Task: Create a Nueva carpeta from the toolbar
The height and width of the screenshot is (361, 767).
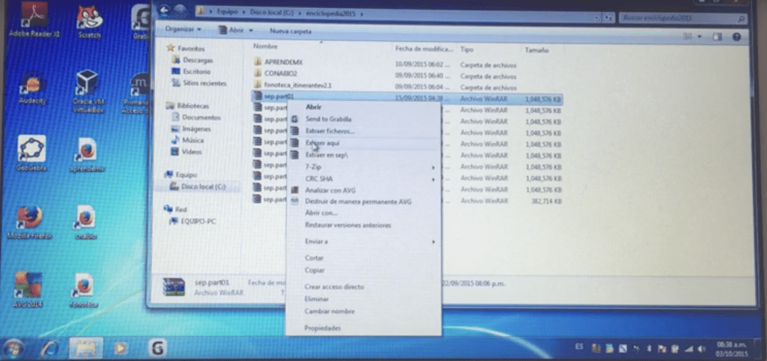Action: (291, 31)
